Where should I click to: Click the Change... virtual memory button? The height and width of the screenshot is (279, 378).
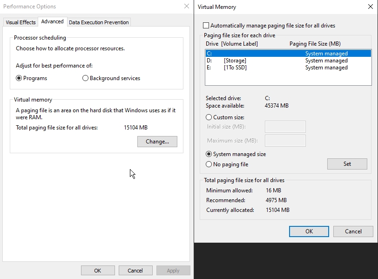[157, 142]
